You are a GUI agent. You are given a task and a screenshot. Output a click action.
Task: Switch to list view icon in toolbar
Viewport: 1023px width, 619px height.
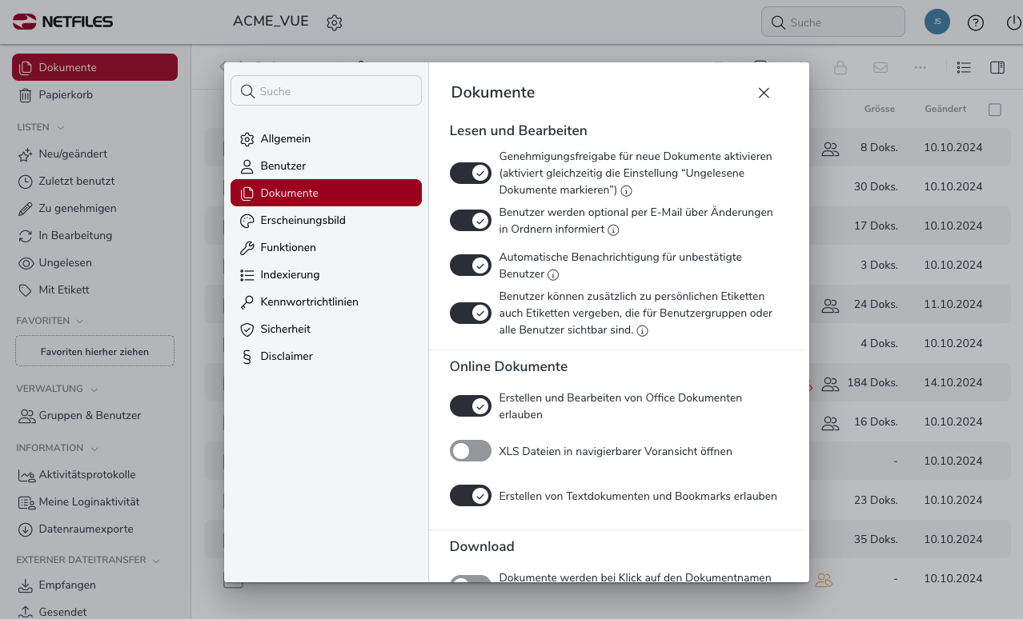pyautogui.click(x=964, y=68)
